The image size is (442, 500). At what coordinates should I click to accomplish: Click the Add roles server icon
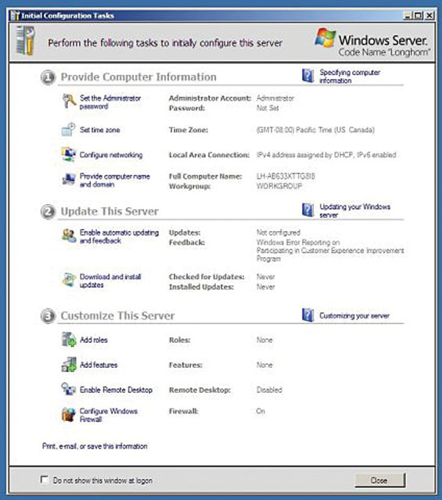point(69,339)
